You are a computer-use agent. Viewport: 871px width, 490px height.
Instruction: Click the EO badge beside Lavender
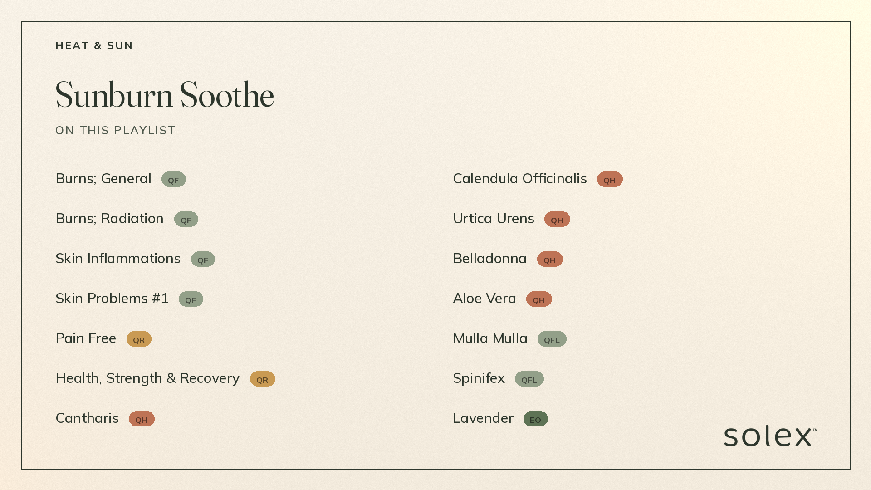(536, 419)
